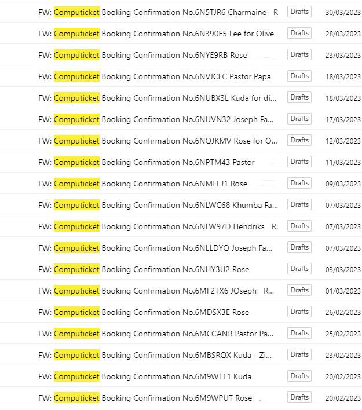362x410 pixels.
Task: Click the 09/03/2023 date
Action: [x=343, y=184]
